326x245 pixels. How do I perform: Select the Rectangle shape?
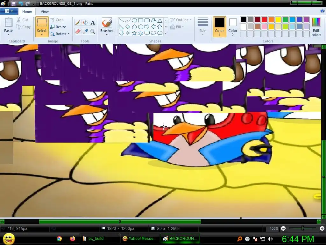[x=140, y=20]
